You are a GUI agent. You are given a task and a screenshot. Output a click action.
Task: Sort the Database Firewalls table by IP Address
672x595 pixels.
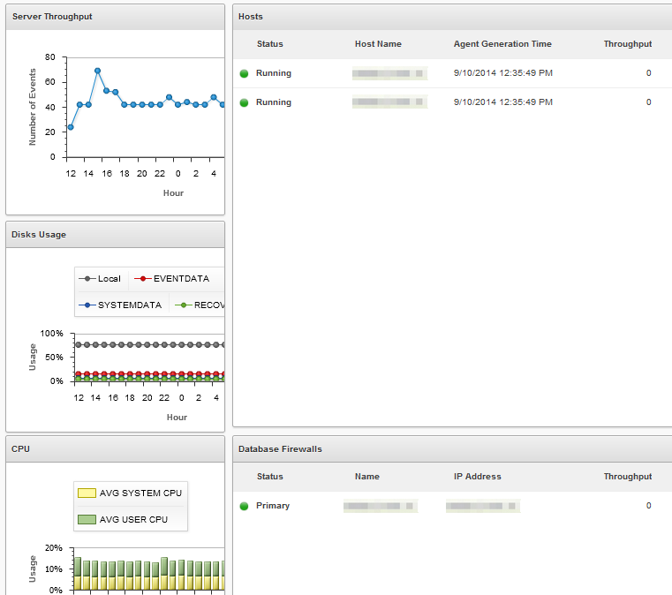click(478, 477)
